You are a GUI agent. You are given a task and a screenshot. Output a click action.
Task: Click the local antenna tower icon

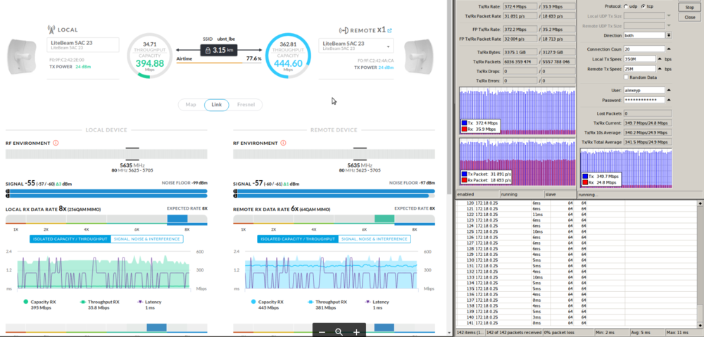click(x=51, y=30)
